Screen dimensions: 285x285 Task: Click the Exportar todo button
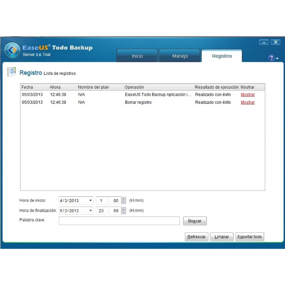(249, 237)
